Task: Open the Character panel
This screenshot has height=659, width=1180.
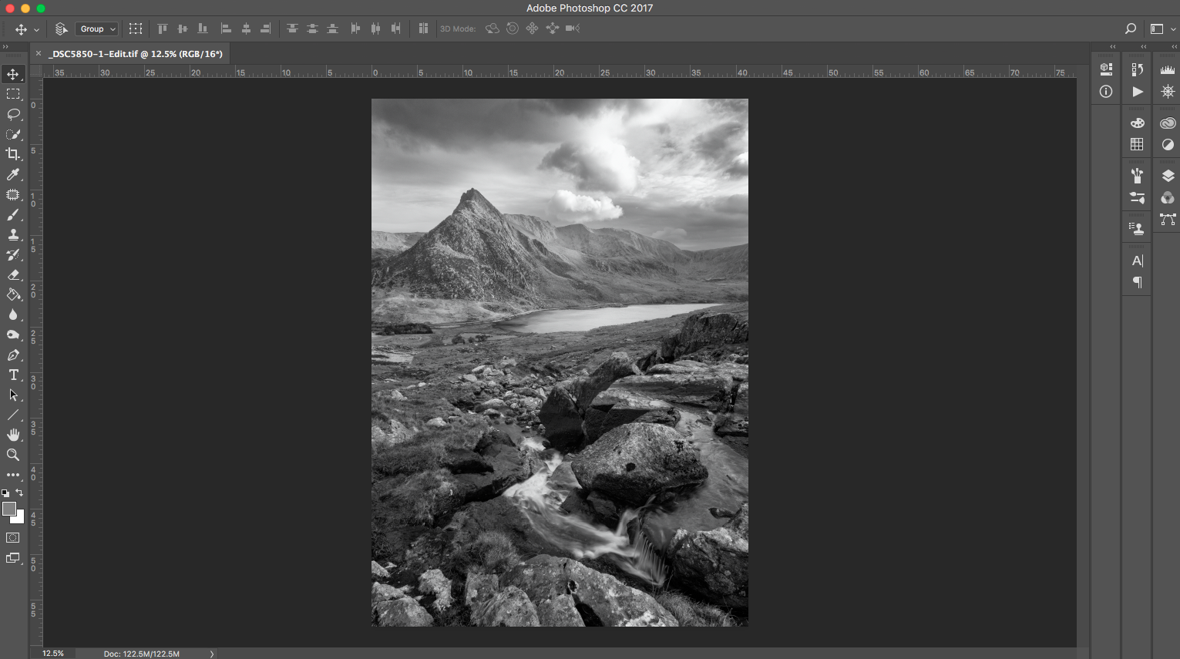Action: pyautogui.click(x=1138, y=261)
